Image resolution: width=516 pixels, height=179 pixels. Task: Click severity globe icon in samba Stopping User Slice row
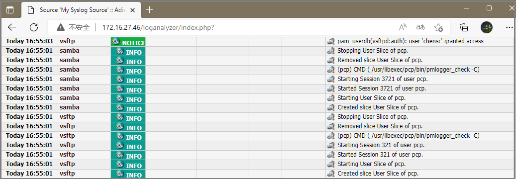click(120, 51)
